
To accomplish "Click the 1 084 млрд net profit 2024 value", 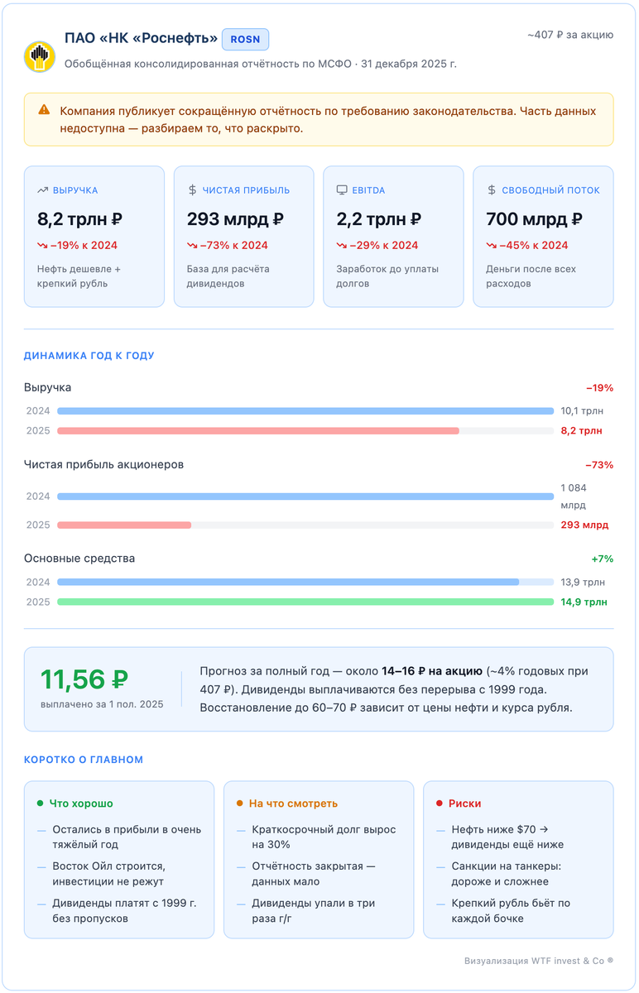I will pyautogui.click(x=574, y=496).
